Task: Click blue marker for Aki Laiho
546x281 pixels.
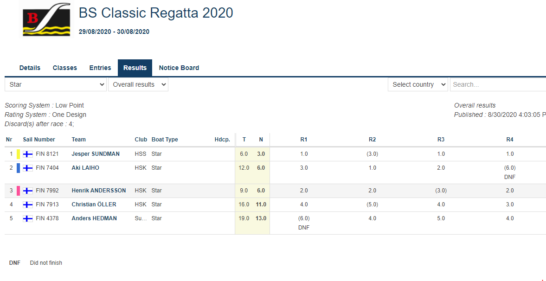Action: pyautogui.click(x=19, y=168)
